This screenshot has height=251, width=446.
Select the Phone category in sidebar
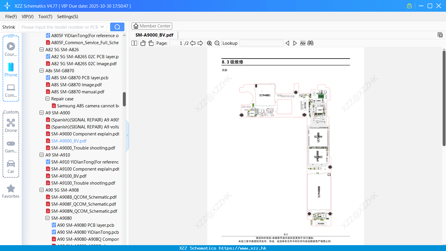[x=11, y=70]
